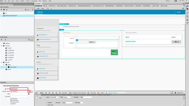Open the Profile dropdown in Admin header
The image size is (189, 106).
pos(179,12)
